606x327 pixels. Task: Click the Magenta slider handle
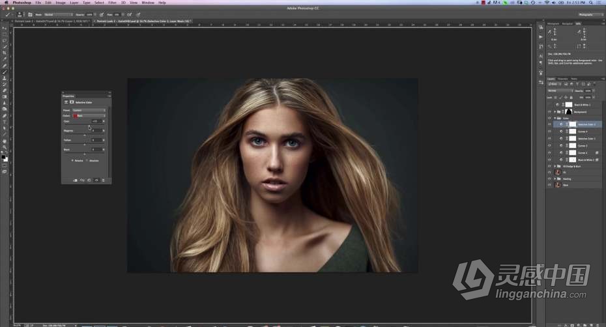point(85,135)
